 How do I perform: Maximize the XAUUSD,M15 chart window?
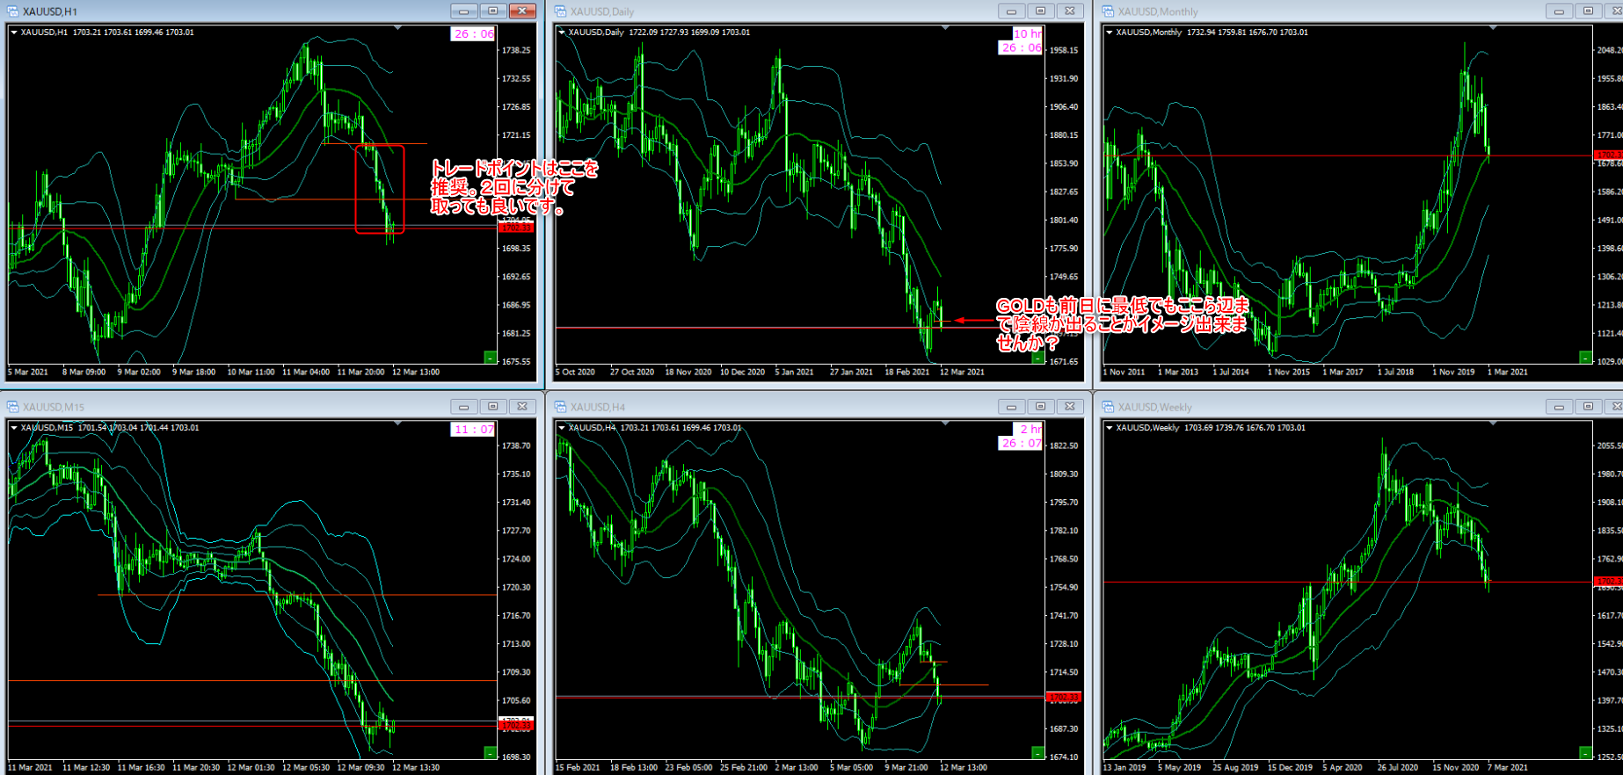[x=492, y=407]
